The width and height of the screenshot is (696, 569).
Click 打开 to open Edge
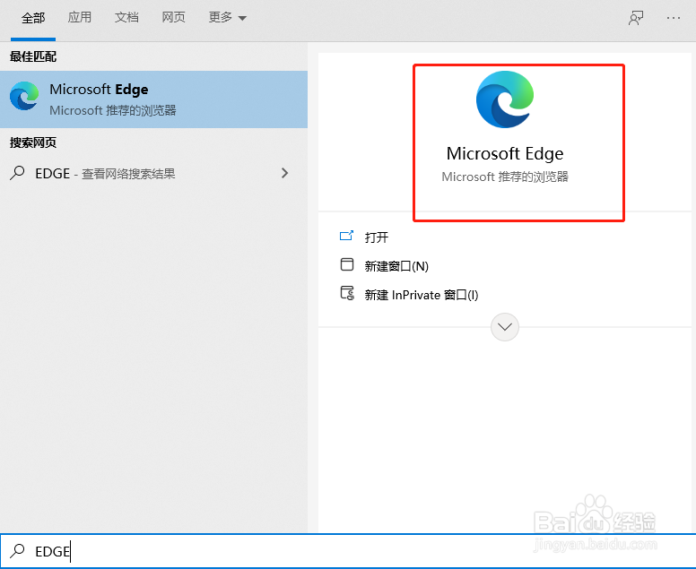(x=377, y=237)
